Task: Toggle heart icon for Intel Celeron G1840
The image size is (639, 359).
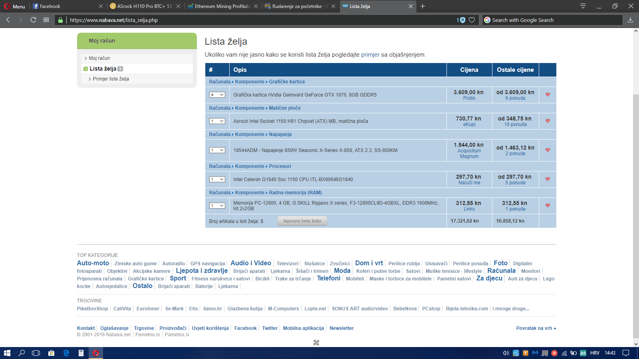Action: click(x=548, y=179)
